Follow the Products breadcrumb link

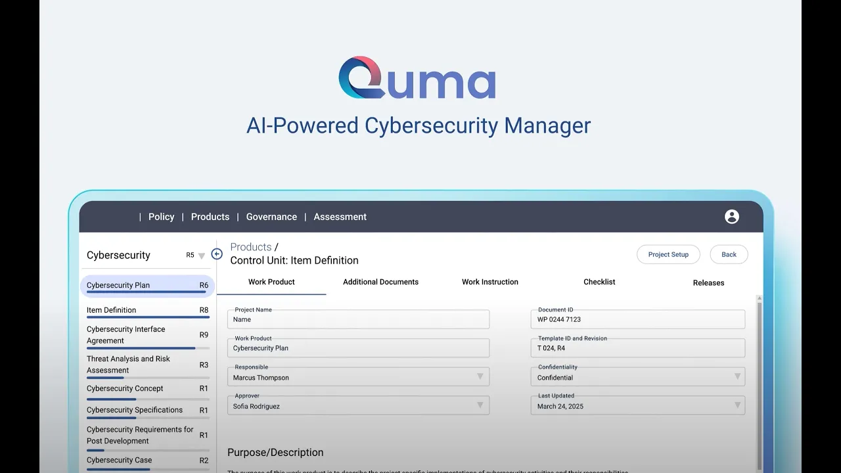pyautogui.click(x=251, y=247)
